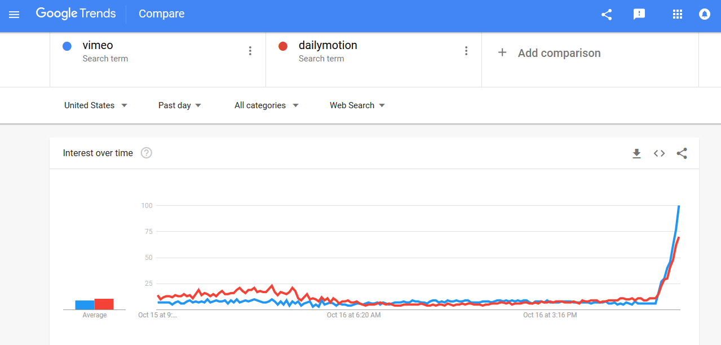Open the Web Search type dropdown
Viewport: 721px width, 345px height.
(x=357, y=105)
